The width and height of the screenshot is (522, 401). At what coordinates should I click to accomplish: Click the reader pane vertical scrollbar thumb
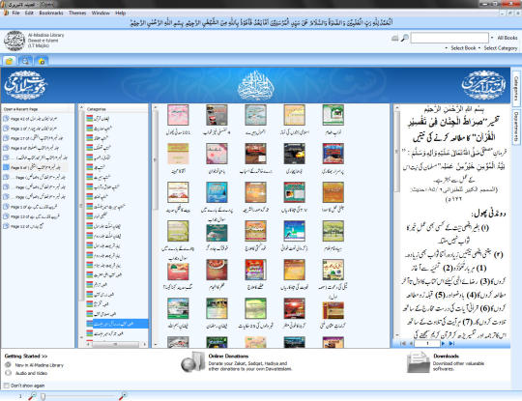(397, 153)
